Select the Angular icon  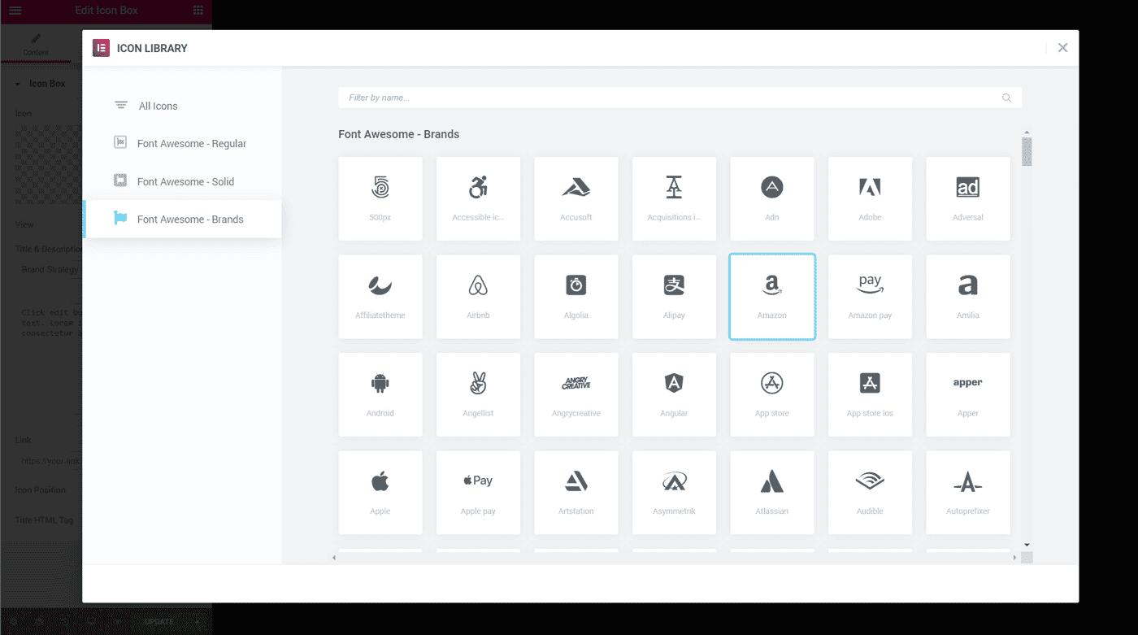pos(674,394)
